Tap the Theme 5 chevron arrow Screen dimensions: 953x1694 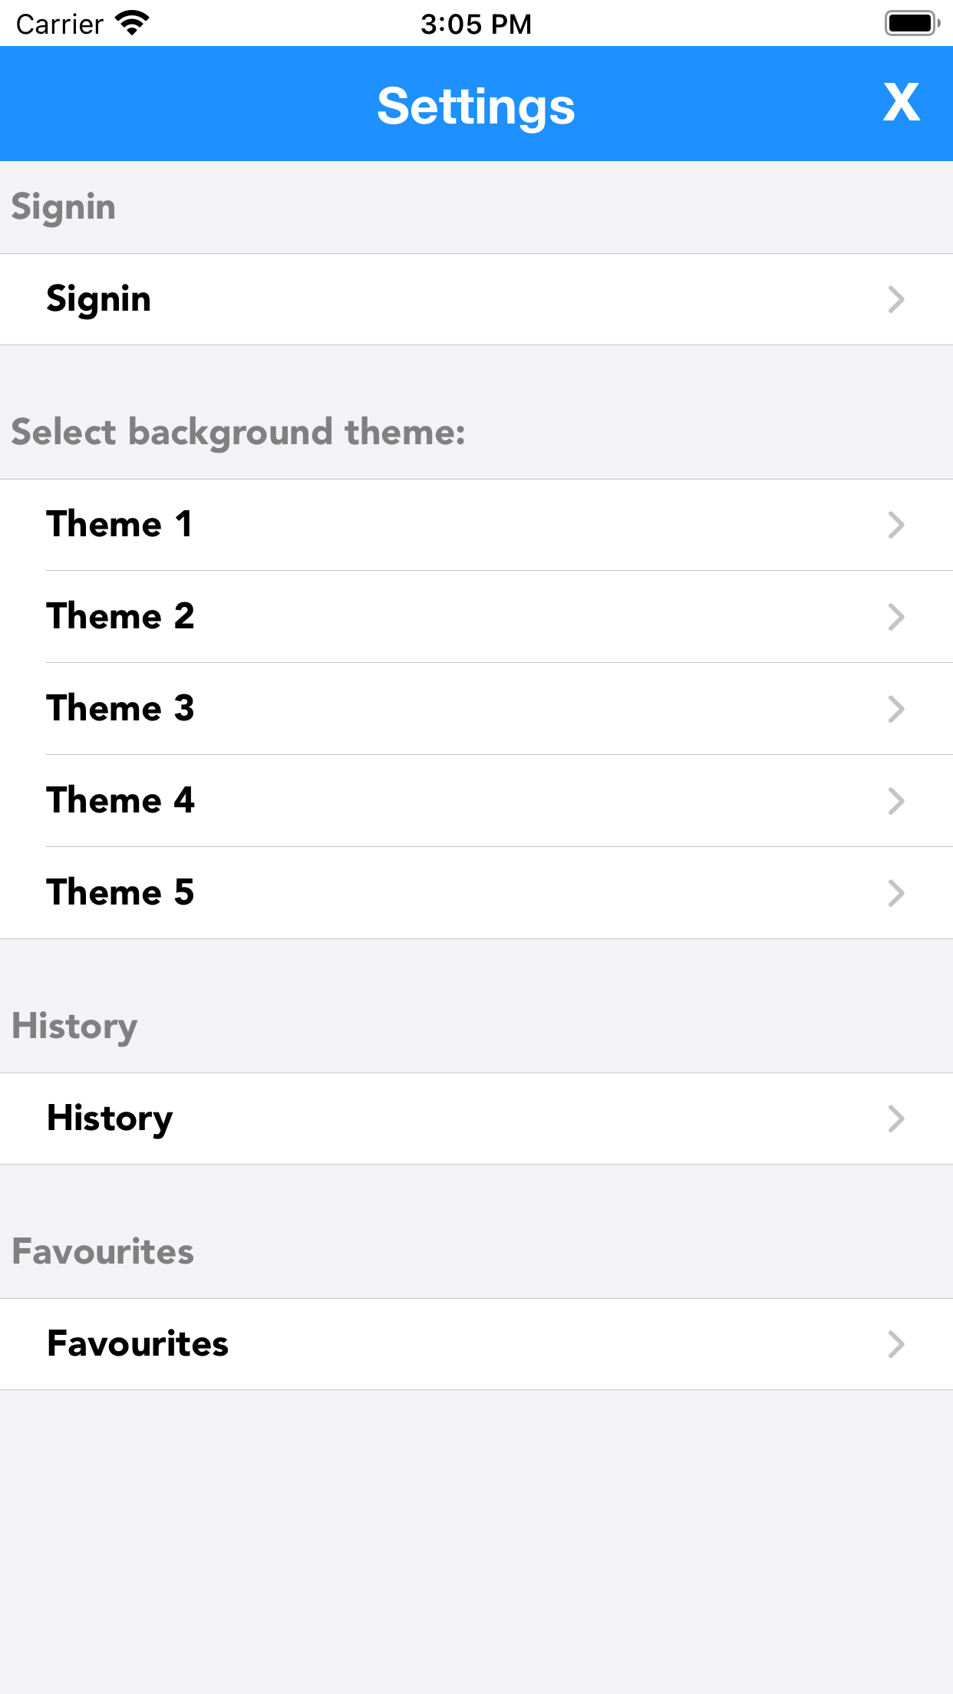(896, 893)
